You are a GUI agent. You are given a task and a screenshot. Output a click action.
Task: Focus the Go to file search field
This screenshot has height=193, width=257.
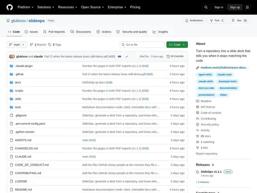pos(142,45)
